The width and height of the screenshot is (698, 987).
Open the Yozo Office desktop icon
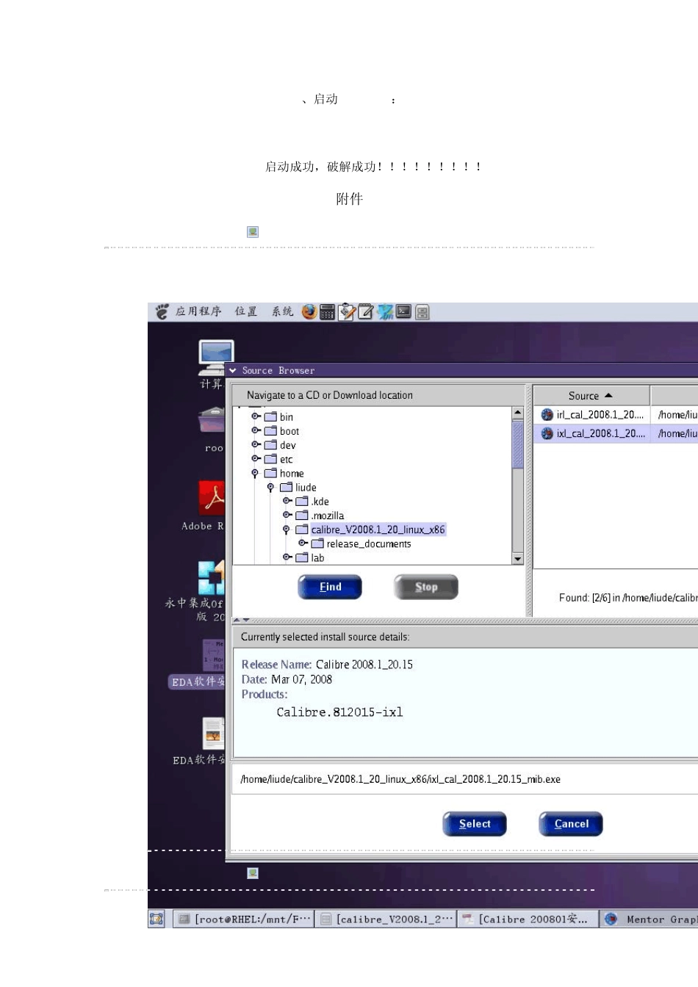(x=211, y=578)
